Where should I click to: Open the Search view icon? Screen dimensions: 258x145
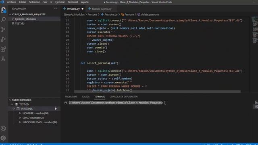point(3,20)
